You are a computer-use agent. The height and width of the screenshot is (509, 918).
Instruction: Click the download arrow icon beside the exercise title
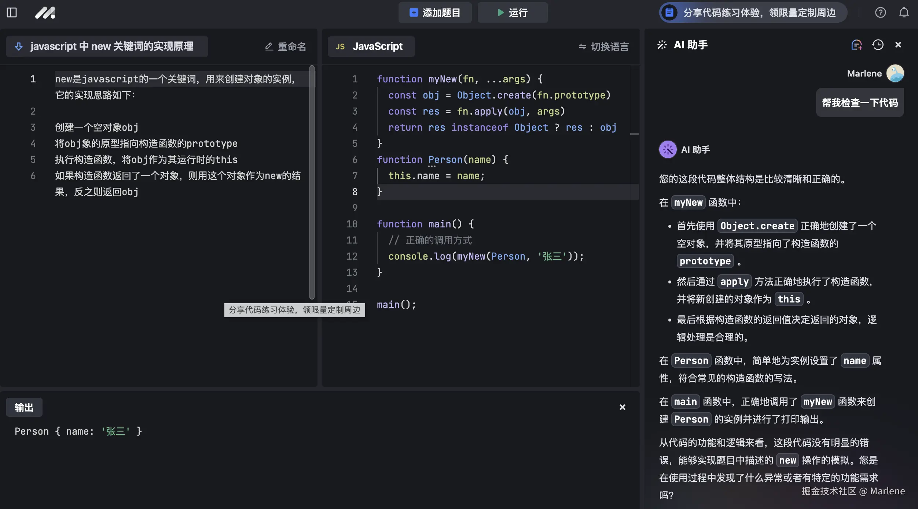(x=18, y=46)
